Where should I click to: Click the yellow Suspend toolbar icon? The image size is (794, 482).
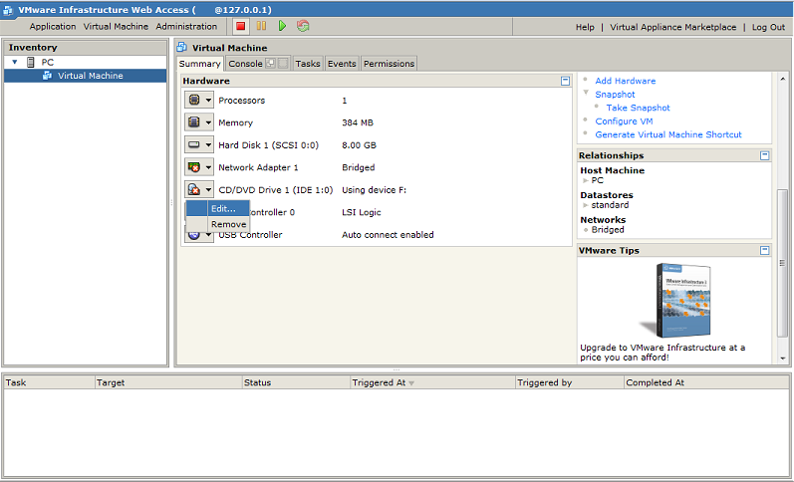(261, 27)
